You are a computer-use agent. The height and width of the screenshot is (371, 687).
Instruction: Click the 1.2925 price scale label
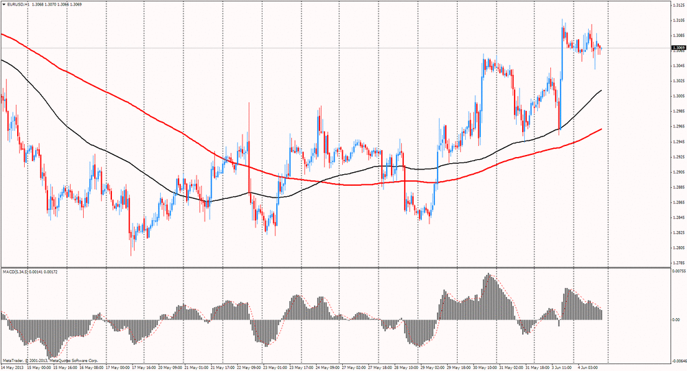click(x=679, y=156)
